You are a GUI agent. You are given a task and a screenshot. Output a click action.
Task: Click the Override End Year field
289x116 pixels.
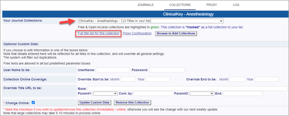pos(266,79)
